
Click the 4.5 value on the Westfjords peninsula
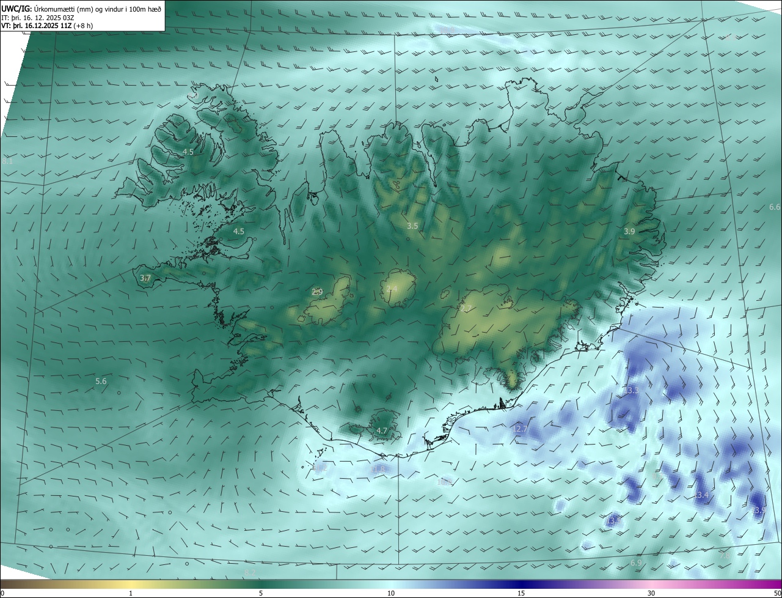click(x=188, y=152)
